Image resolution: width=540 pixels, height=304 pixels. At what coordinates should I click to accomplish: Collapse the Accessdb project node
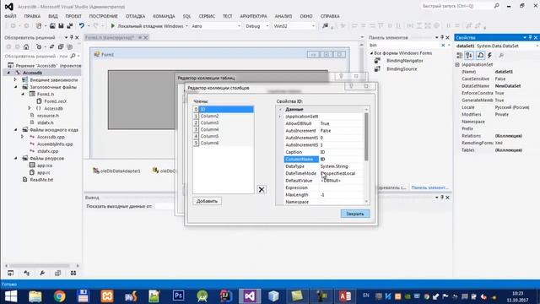click(9, 73)
